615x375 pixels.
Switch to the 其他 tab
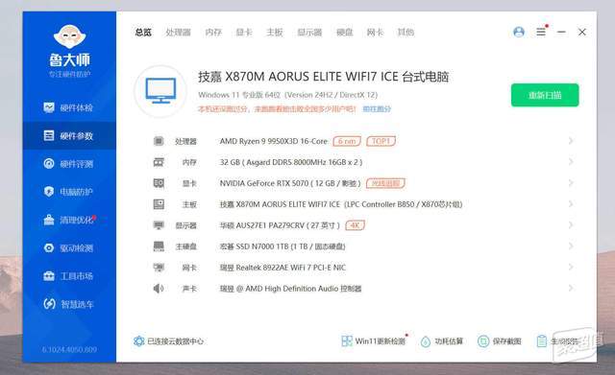pos(406,32)
